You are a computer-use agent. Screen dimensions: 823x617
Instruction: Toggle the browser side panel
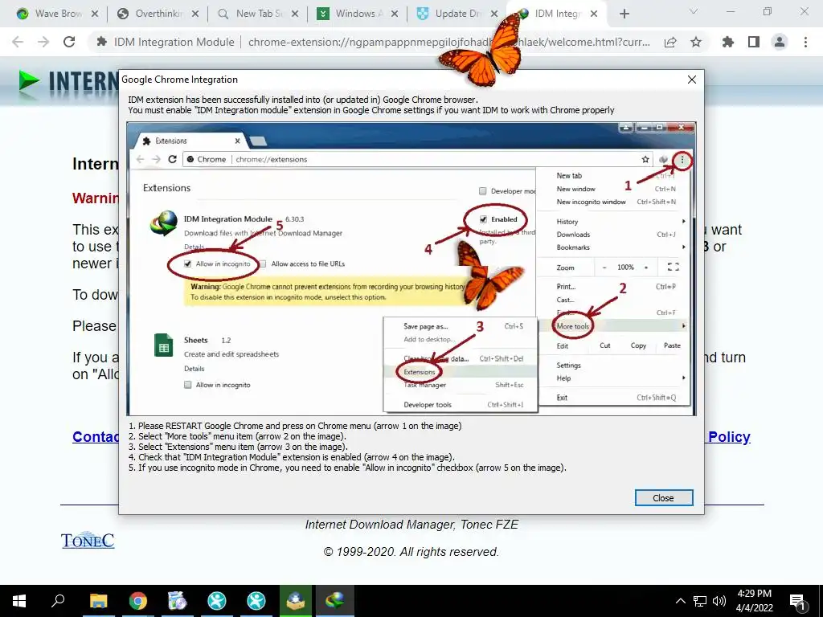coord(754,42)
